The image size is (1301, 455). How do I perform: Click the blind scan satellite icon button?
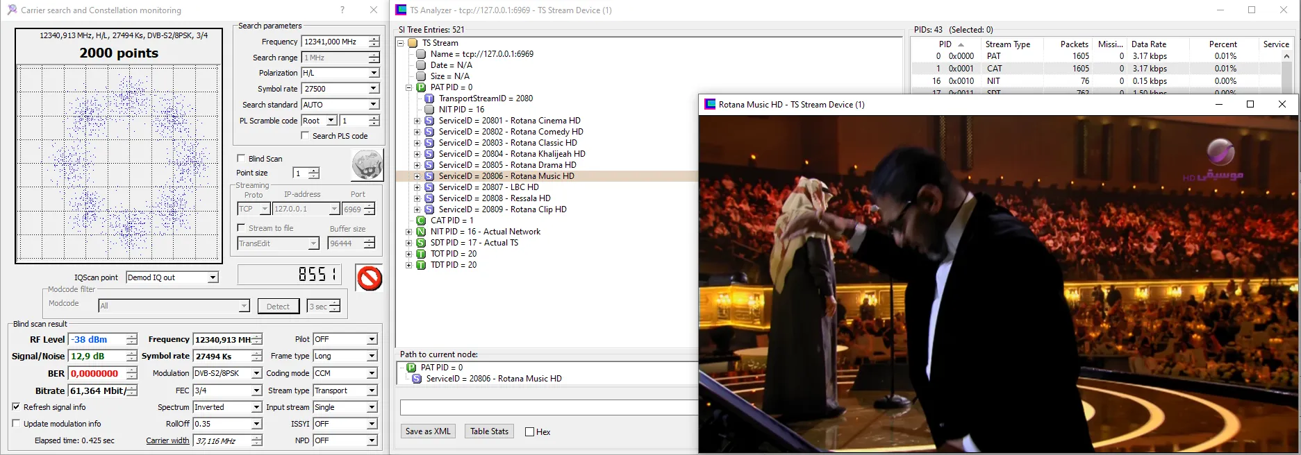click(x=367, y=166)
